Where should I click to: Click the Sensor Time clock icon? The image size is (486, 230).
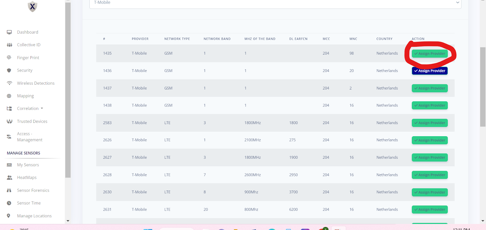9,203
